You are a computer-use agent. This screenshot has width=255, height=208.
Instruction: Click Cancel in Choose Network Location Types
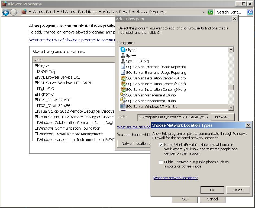(238, 190)
